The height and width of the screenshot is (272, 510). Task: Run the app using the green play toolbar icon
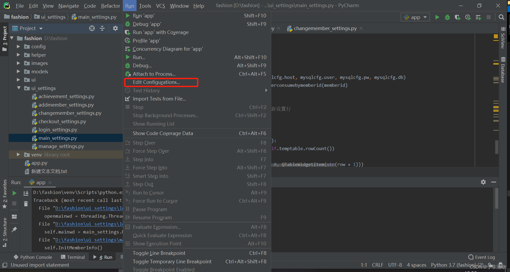(x=437, y=17)
